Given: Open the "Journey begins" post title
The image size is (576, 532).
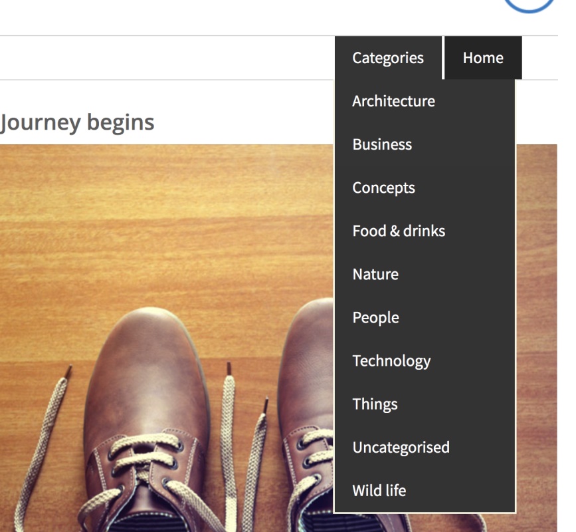Looking at the screenshot, I should tap(77, 122).
